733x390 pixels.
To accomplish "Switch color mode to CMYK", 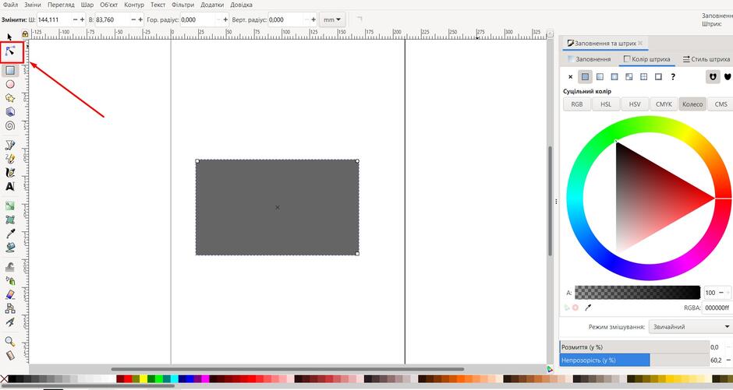I will tap(664, 104).
